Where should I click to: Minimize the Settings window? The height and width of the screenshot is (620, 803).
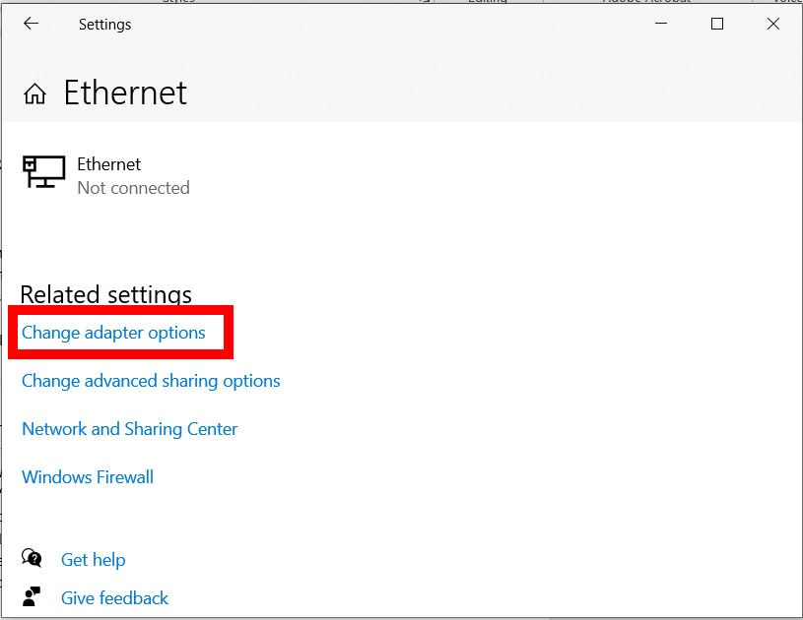(x=662, y=24)
